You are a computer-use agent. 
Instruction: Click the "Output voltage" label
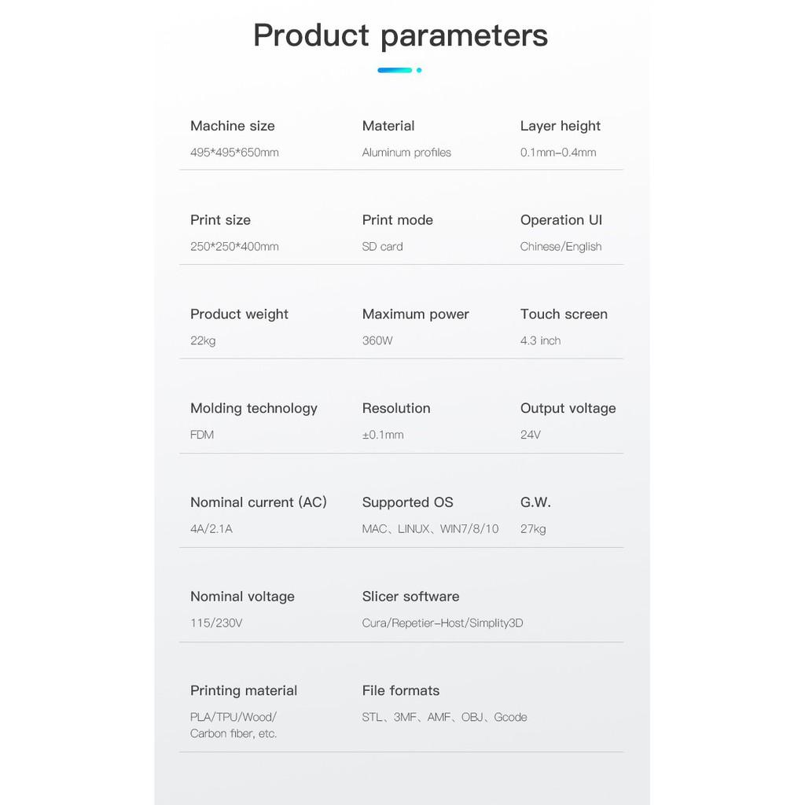(x=568, y=408)
